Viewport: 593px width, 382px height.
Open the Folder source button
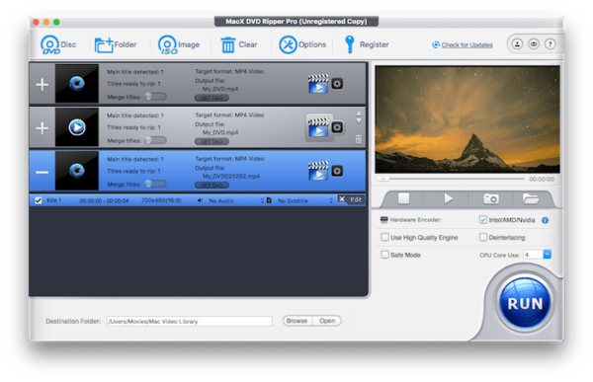(x=115, y=44)
